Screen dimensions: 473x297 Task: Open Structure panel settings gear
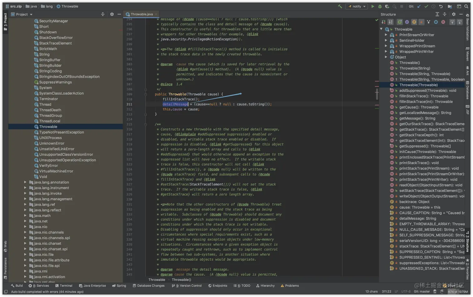click(x=454, y=14)
